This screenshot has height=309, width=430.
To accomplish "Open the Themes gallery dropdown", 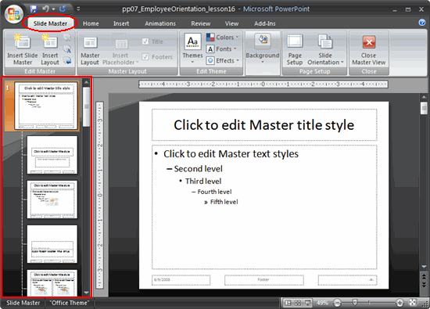I will [192, 49].
